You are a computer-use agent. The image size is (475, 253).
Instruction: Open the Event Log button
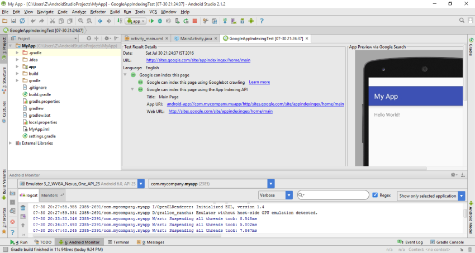(410, 242)
